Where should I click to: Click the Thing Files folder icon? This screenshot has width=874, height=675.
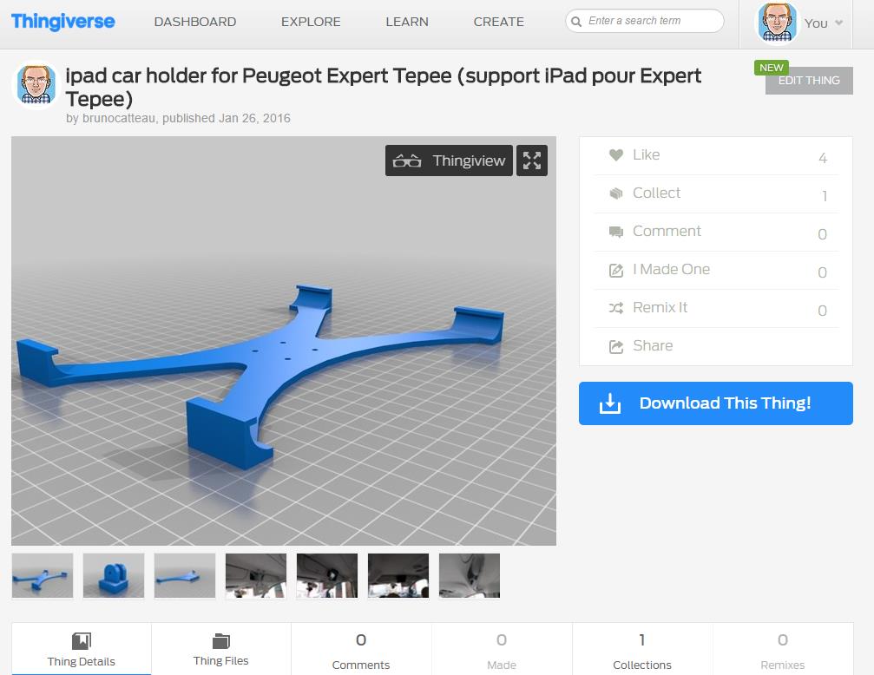click(x=221, y=641)
